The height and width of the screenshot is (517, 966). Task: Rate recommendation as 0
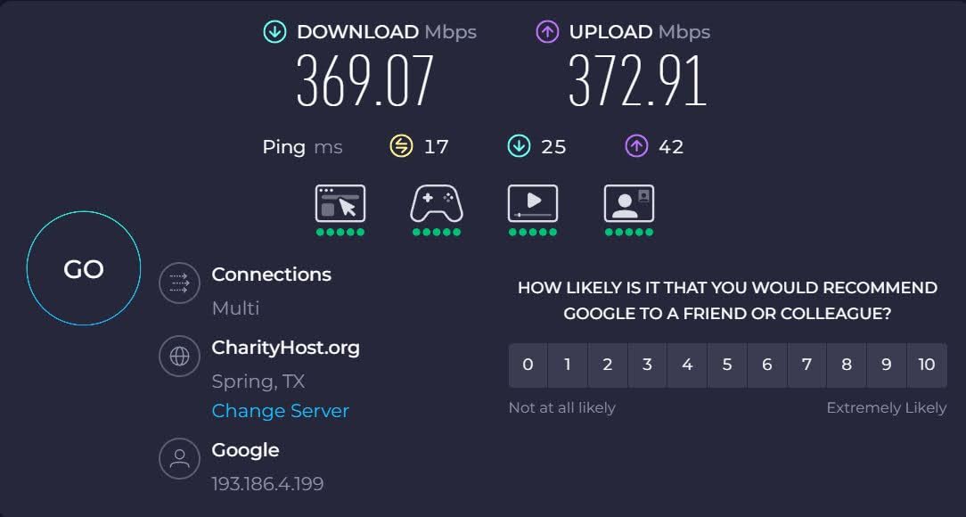click(528, 365)
